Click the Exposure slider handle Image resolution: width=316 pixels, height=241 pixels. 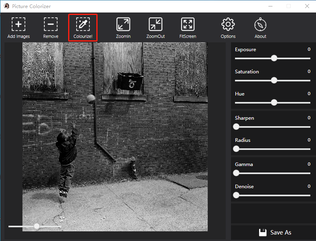click(274, 58)
